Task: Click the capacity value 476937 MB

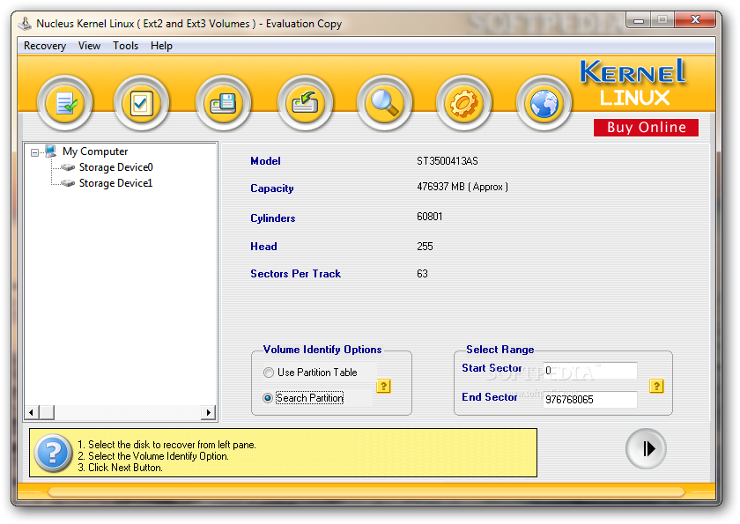Action: tap(462, 187)
